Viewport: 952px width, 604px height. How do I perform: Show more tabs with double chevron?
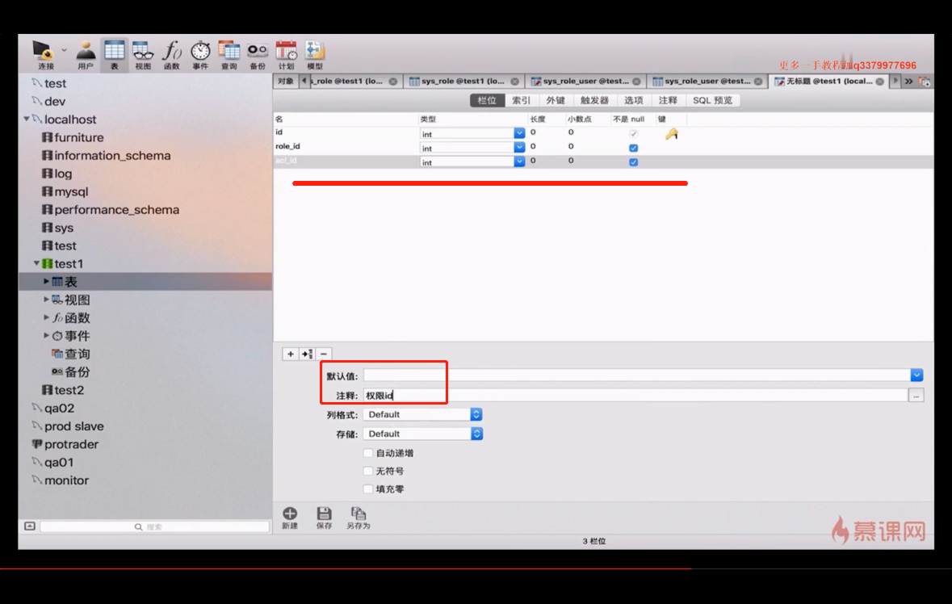pyautogui.click(x=908, y=81)
